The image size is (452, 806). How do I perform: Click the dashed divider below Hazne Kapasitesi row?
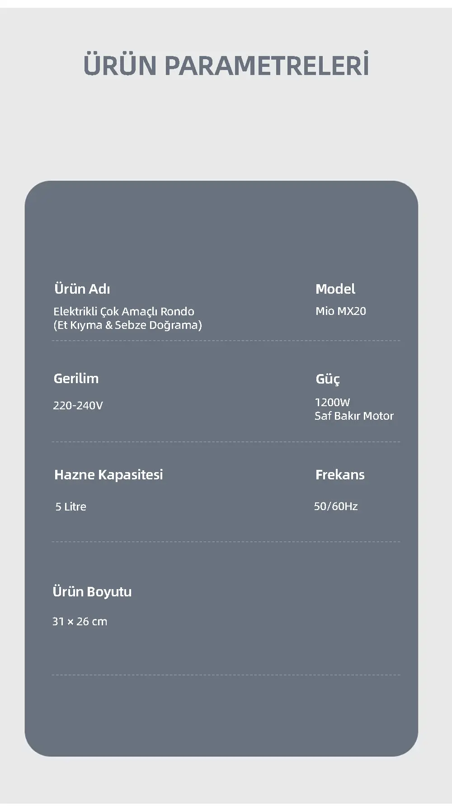[x=226, y=541]
